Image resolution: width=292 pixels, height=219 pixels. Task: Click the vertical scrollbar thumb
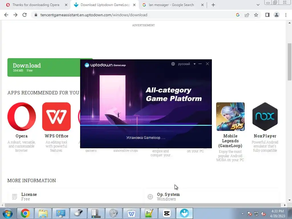pyautogui.click(x=289, y=62)
